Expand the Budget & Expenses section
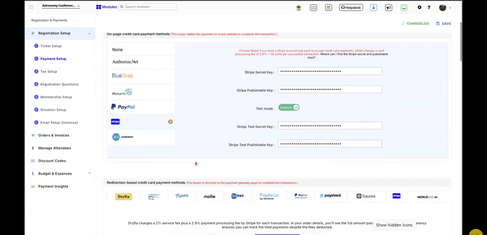The width and height of the screenshot is (487, 235). point(89,173)
